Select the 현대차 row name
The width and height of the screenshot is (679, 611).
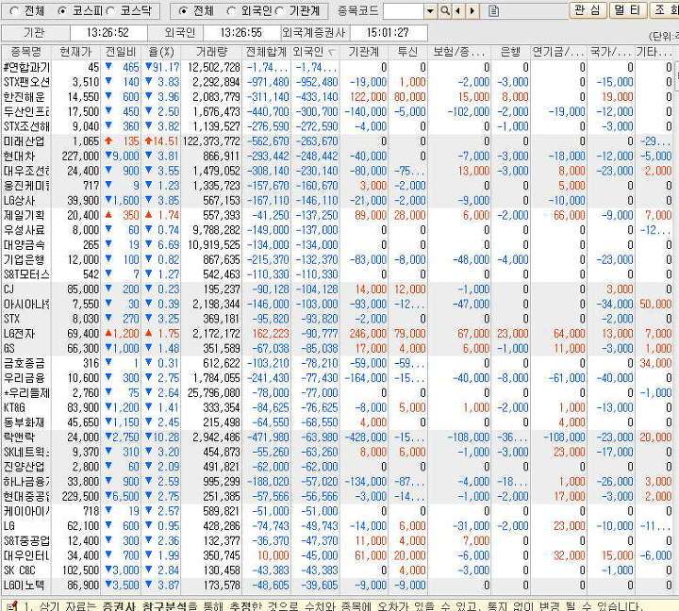click(x=20, y=157)
